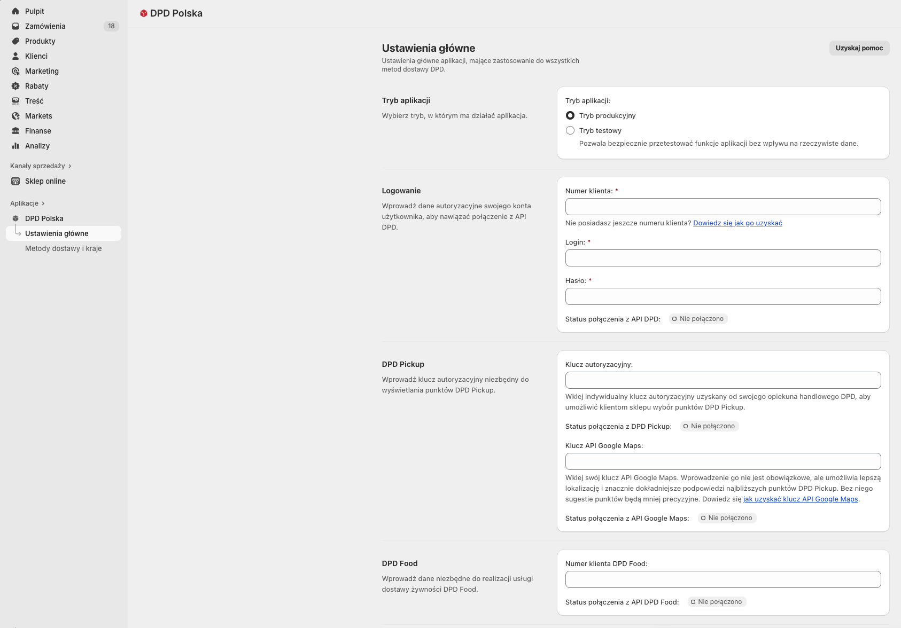Click the Klucz autoryzacyjny input field
901x628 pixels.
(723, 380)
